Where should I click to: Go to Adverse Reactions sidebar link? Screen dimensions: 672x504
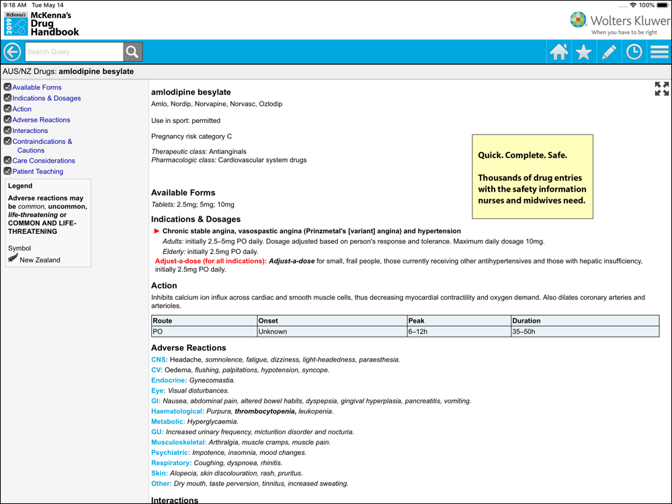[x=41, y=120]
